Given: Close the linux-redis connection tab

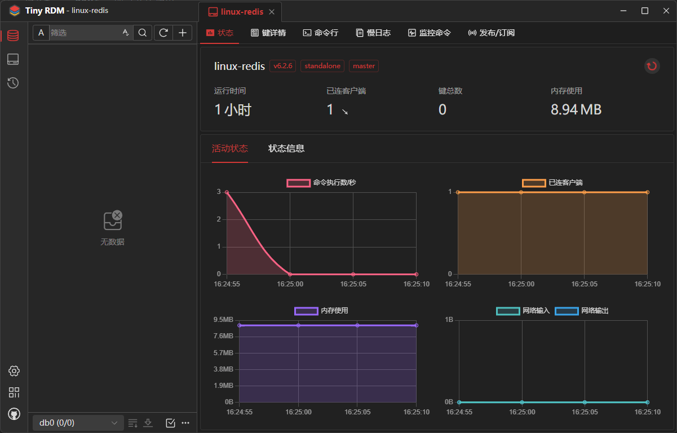Looking at the screenshot, I should coord(272,12).
